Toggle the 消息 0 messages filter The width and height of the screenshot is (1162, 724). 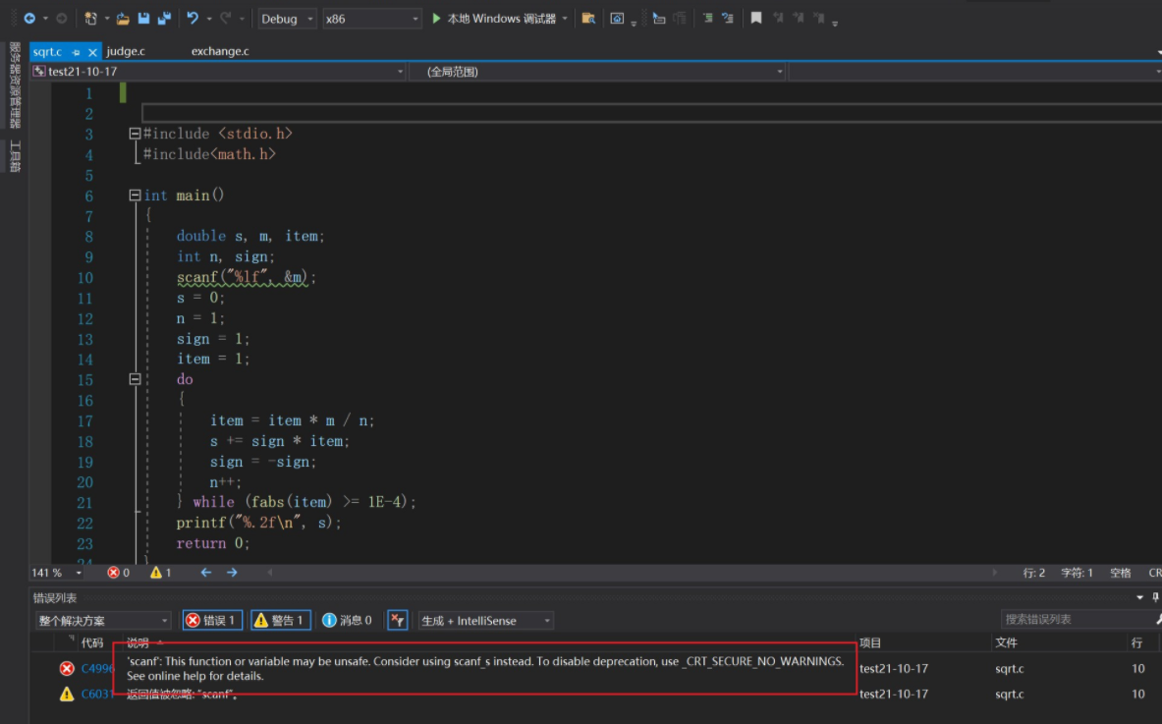pyautogui.click(x=348, y=620)
